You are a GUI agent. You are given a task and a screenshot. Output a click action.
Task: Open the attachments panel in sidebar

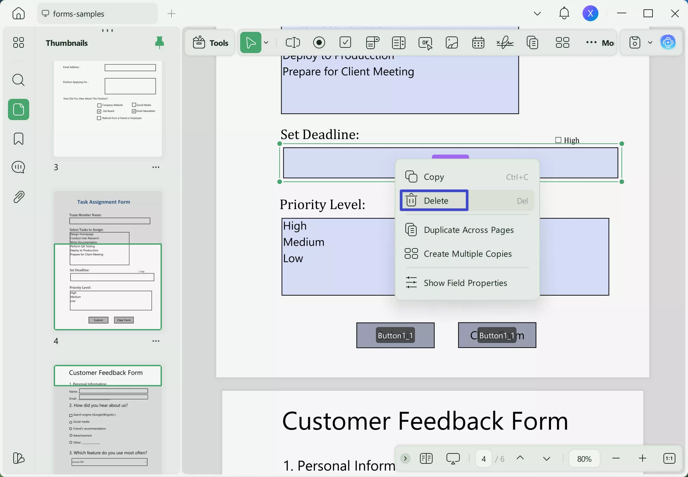(x=19, y=197)
